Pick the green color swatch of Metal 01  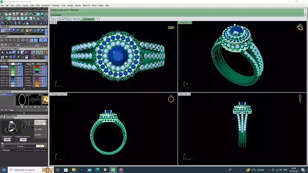(x=13, y=67)
